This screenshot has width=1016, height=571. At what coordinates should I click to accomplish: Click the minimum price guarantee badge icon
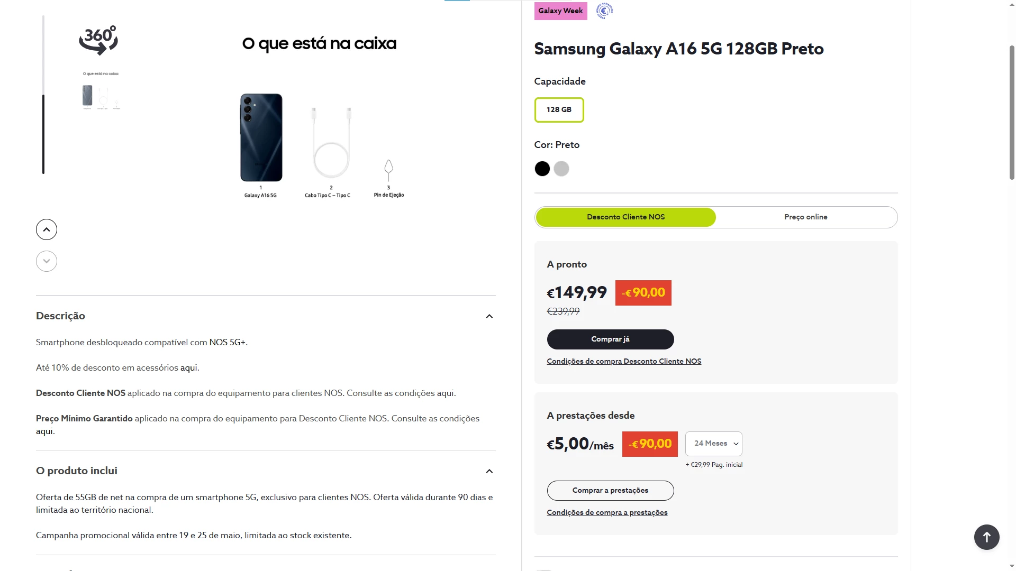click(x=604, y=11)
